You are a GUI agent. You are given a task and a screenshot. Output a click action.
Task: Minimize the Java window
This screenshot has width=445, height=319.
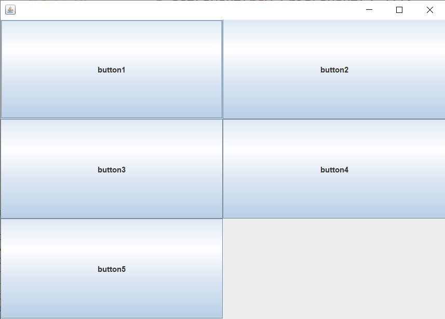tap(369, 10)
